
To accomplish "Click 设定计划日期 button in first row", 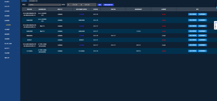I will coord(193,14).
